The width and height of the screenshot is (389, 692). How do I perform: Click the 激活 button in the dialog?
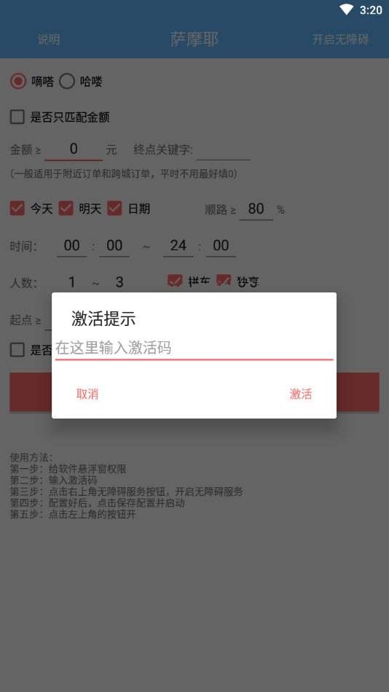[x=301, y=394]
